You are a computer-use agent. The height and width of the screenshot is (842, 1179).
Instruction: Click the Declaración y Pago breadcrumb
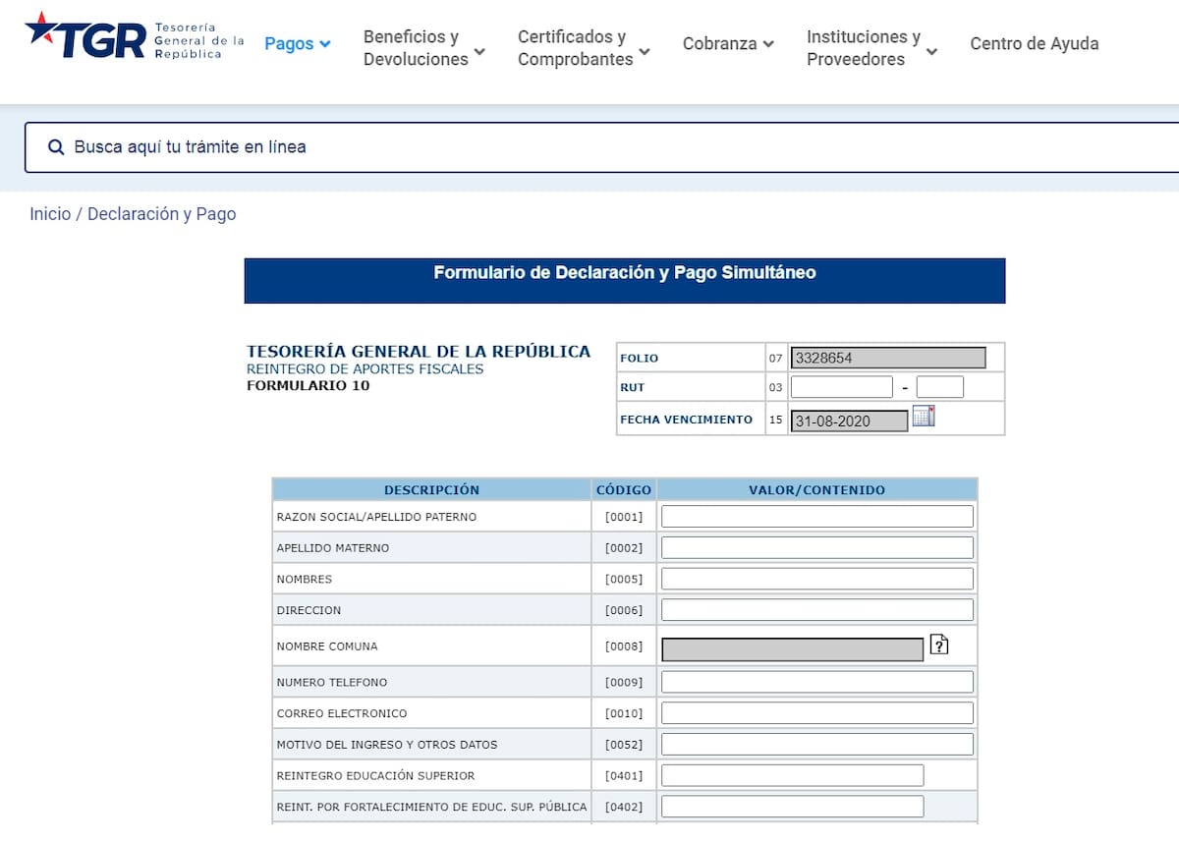tap(162, 214)
